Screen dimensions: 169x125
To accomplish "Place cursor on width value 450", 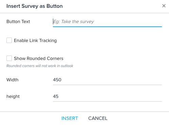I will 57,80.
